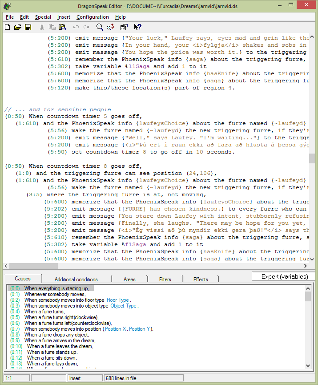318x385 pixels.
Task: Click the Paste clipboard icon
Action: click(62, 27)
